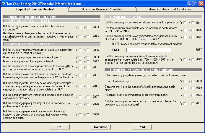The width and height of the screenshot is (205, 133).
Task: Check N for 70AT equity instruments scheme
Action: [x=88, y=86]
